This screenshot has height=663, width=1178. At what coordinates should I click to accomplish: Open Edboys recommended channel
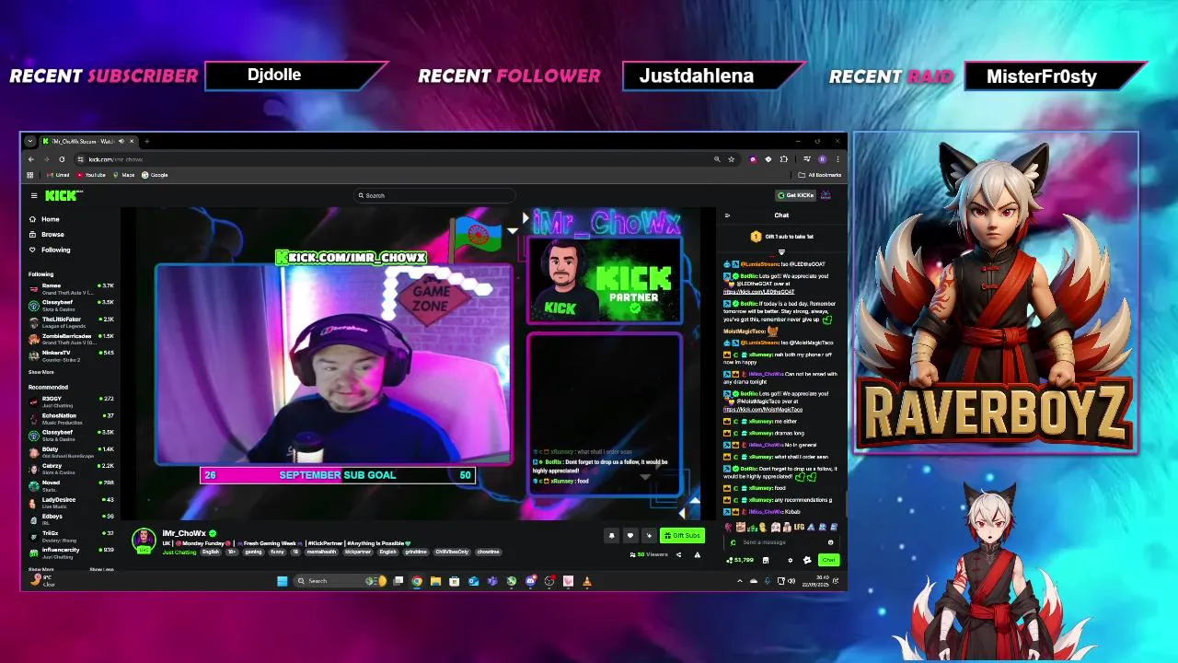[71, 519]
